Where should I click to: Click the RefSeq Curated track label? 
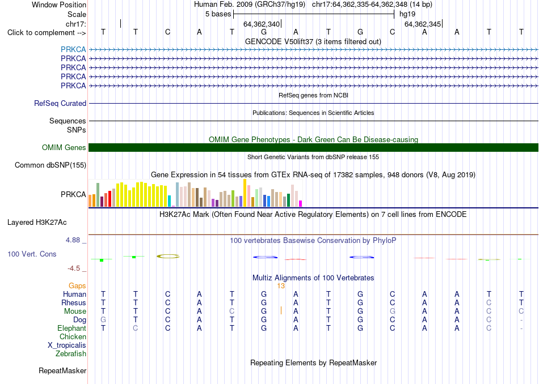[x=60, y=103]
